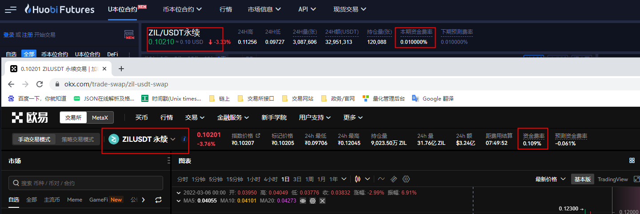Click the market search box in OKX
Viewport: 640px width, 214px height.
[x=86, y=183]
